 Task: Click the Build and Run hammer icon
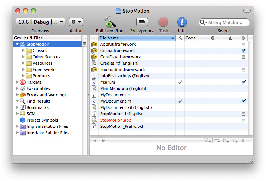[110, 22]
